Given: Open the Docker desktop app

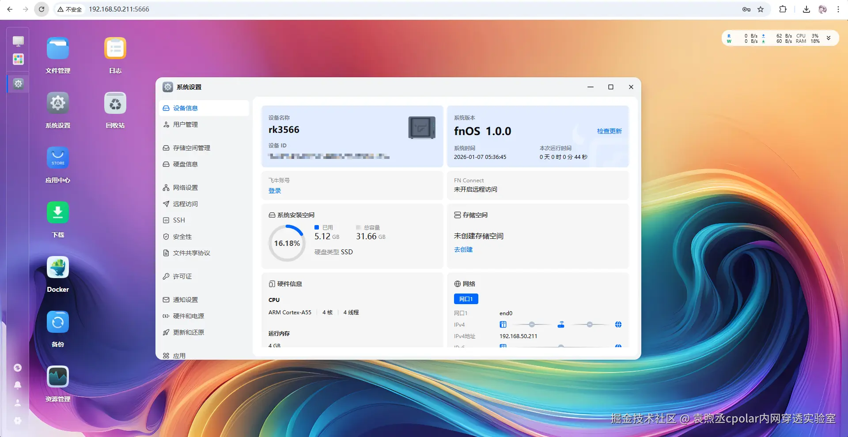Looking at the screenshot, I should tap(58, 267).
